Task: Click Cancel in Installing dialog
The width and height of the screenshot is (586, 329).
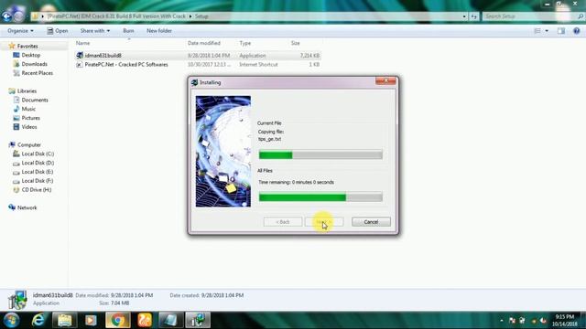Action: tap(371, 222)
